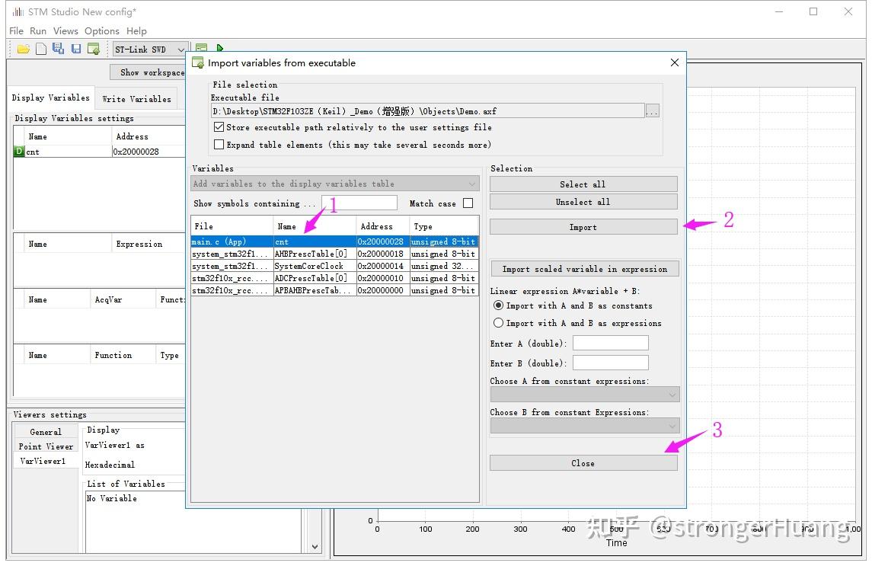
Task: Open the ST-Link SWD dropdown
Action: click(x=150, y=50)
